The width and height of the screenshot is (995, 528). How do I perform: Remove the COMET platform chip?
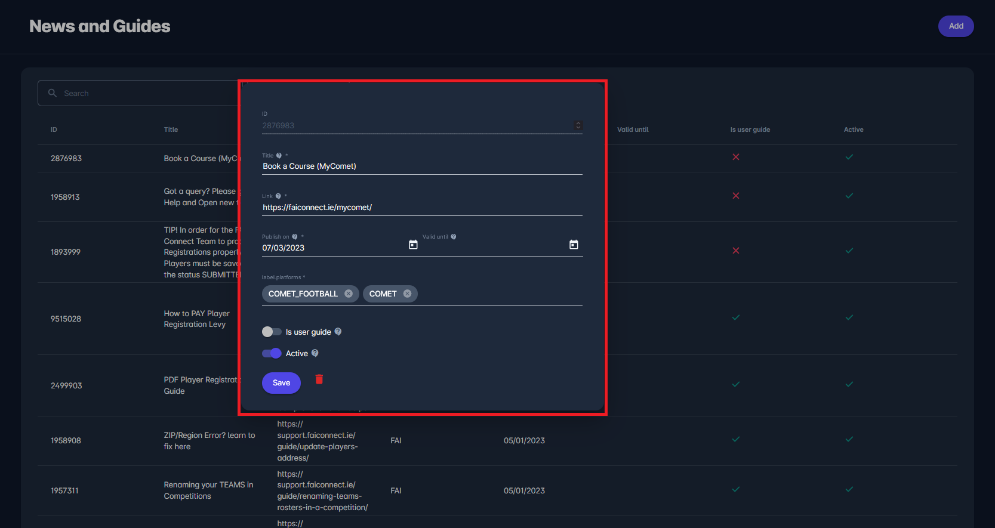[407, 294]
